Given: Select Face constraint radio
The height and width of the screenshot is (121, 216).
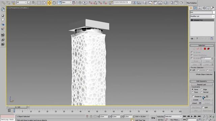Looking at the screenshot, I should pyautogui.click(x=193, y=92).
